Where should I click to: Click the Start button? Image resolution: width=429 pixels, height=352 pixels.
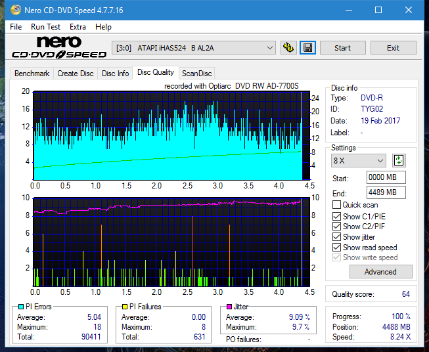tap(342, 48)
